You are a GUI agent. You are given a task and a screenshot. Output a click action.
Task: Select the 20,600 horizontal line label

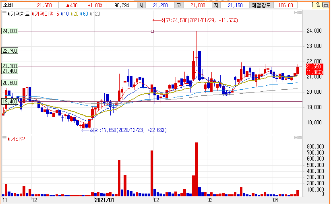coord(10,83)
